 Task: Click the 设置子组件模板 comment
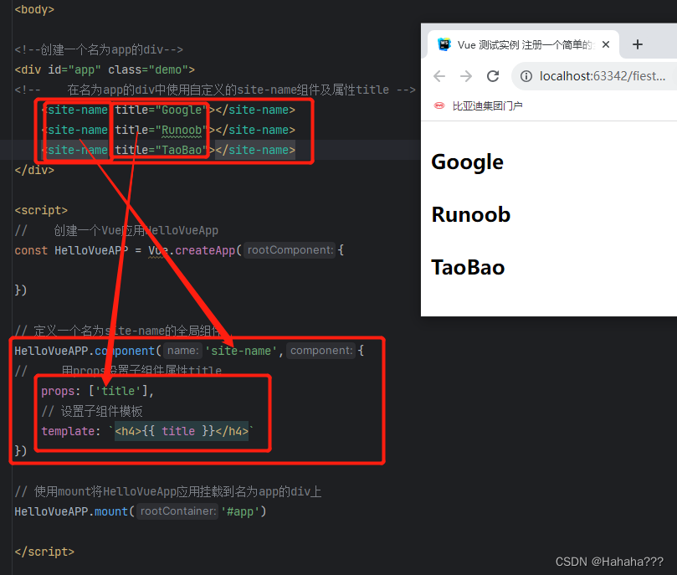pyautogui.click(x=91, y=411)
